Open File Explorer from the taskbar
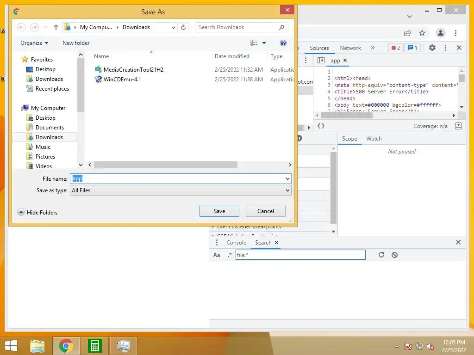 click(37, 346)
